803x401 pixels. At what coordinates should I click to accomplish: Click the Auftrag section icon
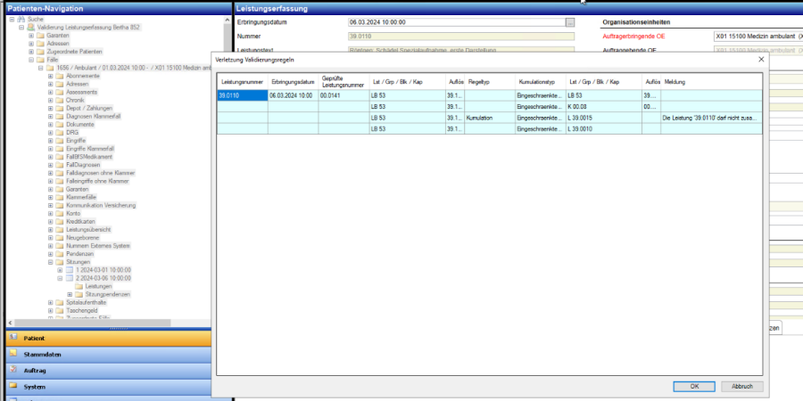(x=12, y=371)
